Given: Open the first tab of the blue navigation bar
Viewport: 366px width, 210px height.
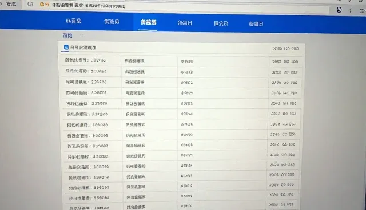Looking at the screenshot, I should [74, 21].
